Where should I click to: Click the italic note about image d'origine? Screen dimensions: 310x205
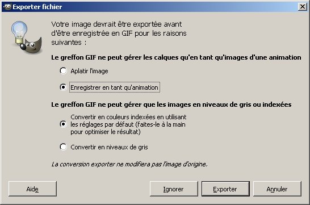tap(129, 164)
